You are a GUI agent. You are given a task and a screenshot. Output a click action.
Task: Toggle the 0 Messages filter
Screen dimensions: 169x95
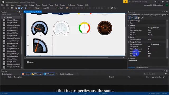[49, 74]
